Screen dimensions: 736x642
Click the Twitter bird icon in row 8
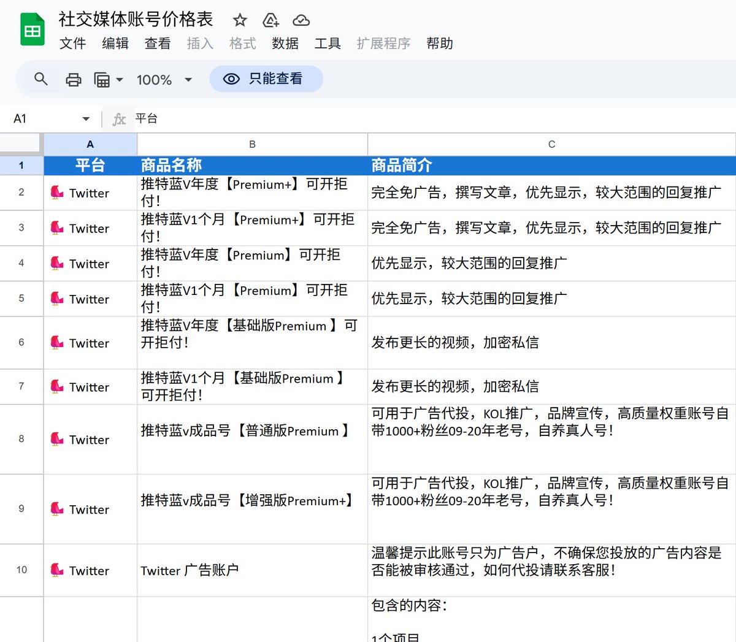click(x=56, y=439)
